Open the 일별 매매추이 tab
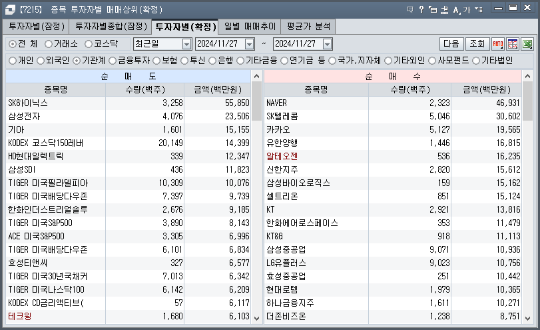The image size is (540, 330). pyautogui.click(x=250, y=26)
